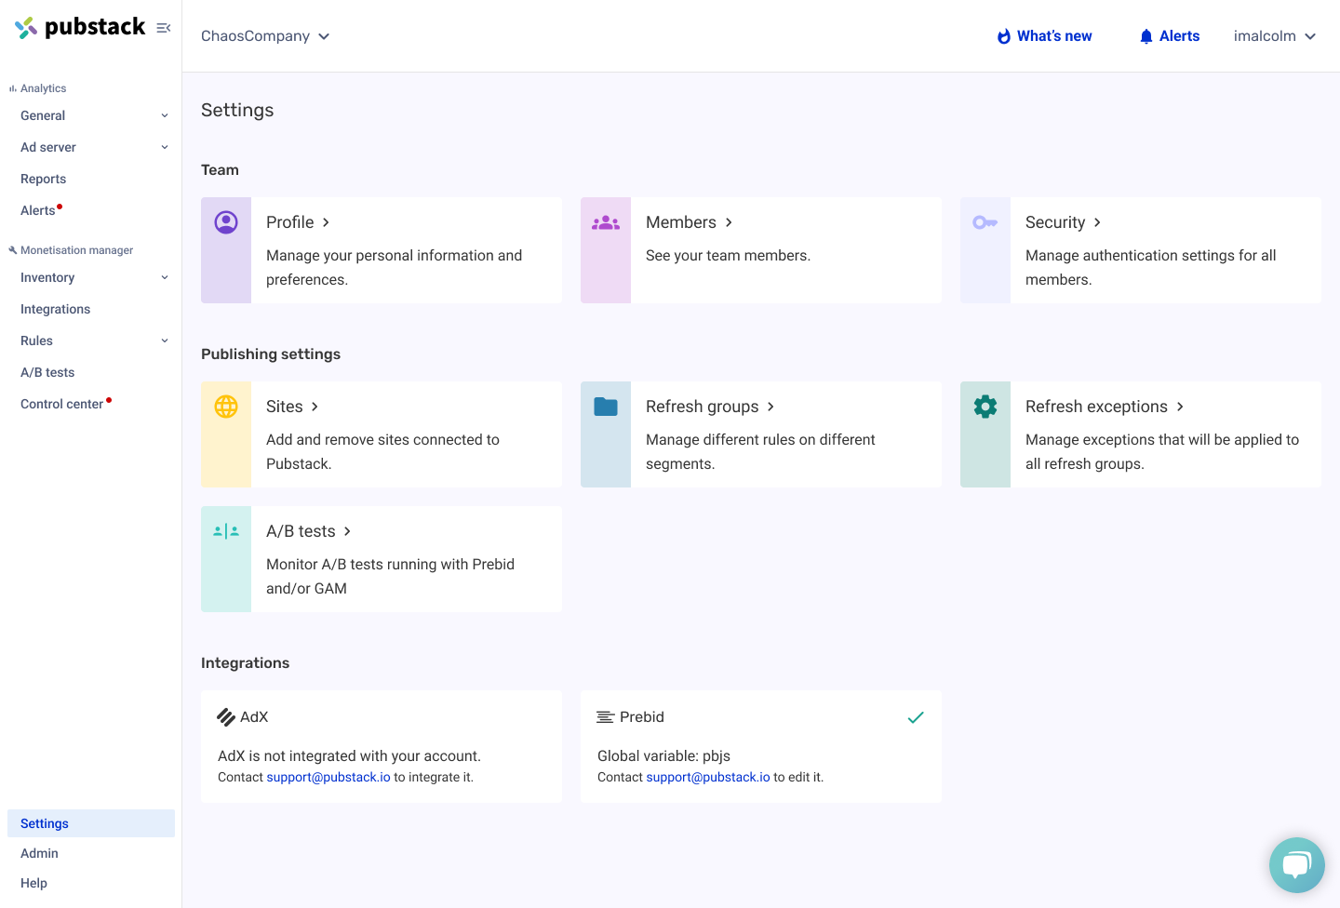This screenshot has width=1340, height=908.
Task: Click the Sites card chevron arrow
Action: tap(315, 407)
